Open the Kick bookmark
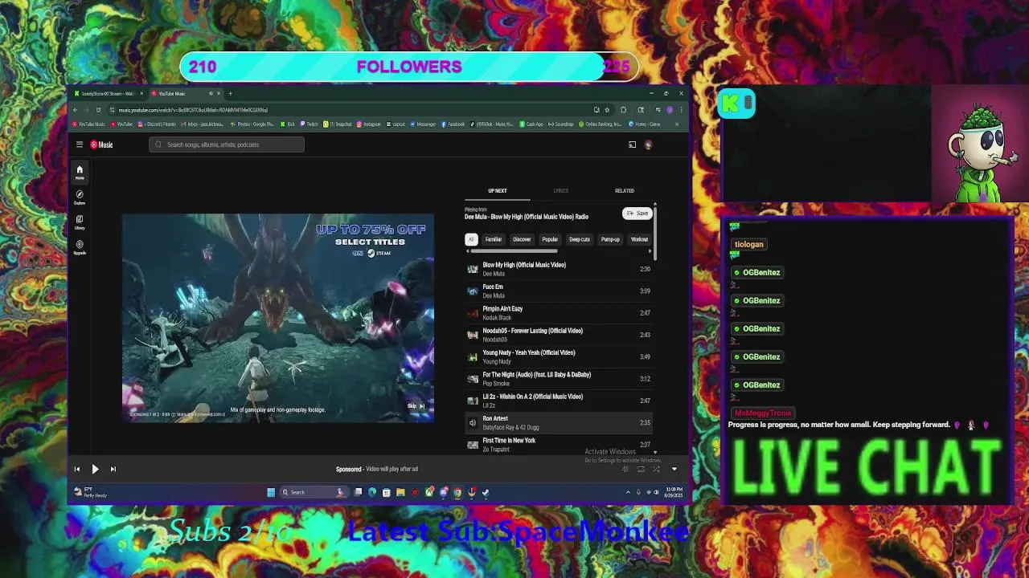 [x=288, y=124]
